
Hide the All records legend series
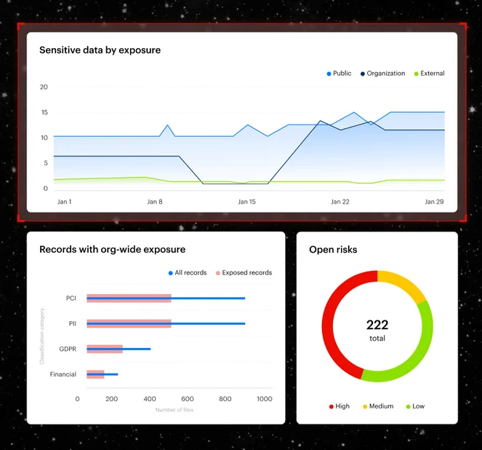click(187, 273)
